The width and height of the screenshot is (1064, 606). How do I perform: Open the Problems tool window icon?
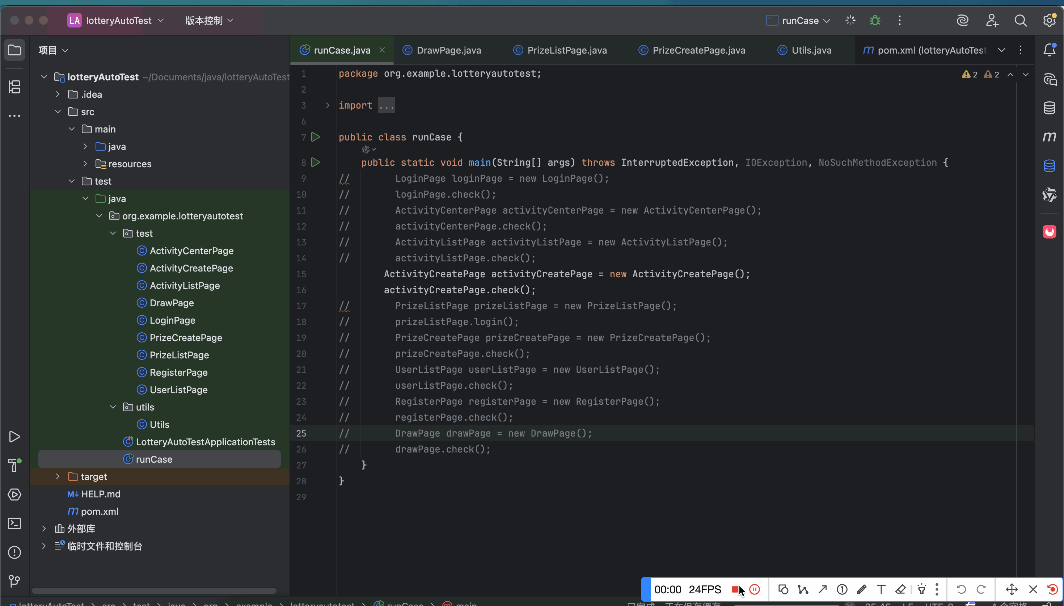[14, 552]
